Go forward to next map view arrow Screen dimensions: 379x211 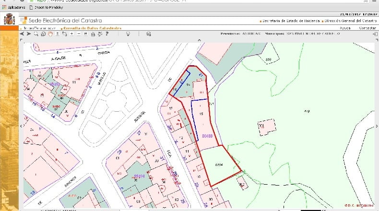coord(29,34)
